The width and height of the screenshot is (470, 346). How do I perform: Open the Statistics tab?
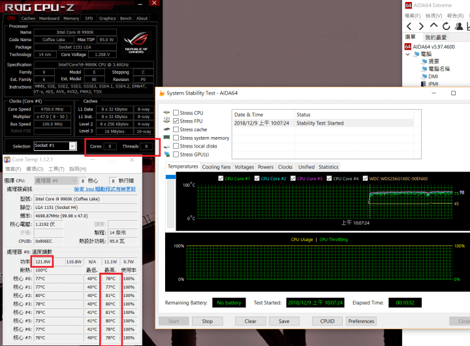[328, 167]
